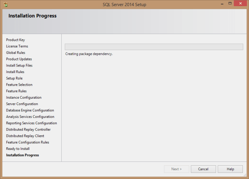This screenshot has width=249, height=179.
Task: Go to License Terms step
Action: click(x=17, y=46)
